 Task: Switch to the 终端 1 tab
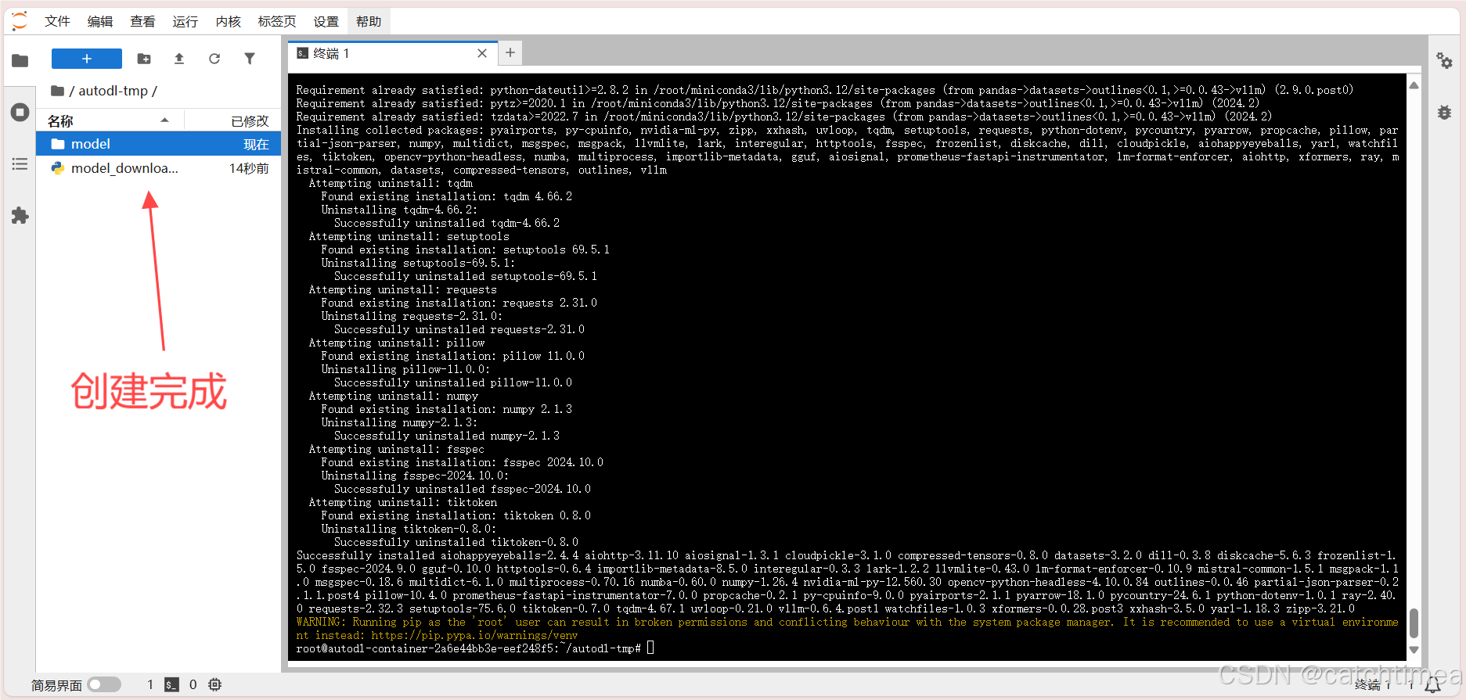tap(391, 53)
